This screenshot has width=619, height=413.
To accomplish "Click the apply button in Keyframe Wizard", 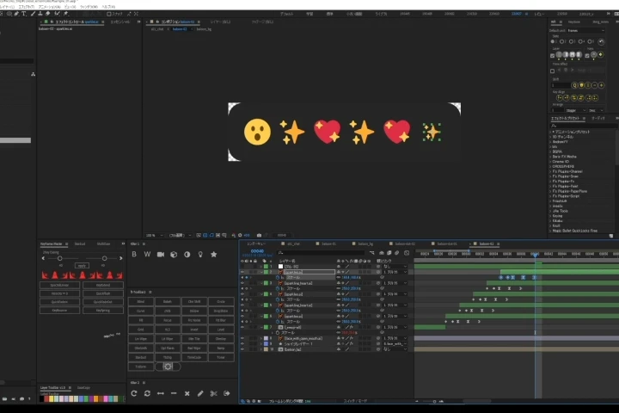I will click(x=82, y=266).
